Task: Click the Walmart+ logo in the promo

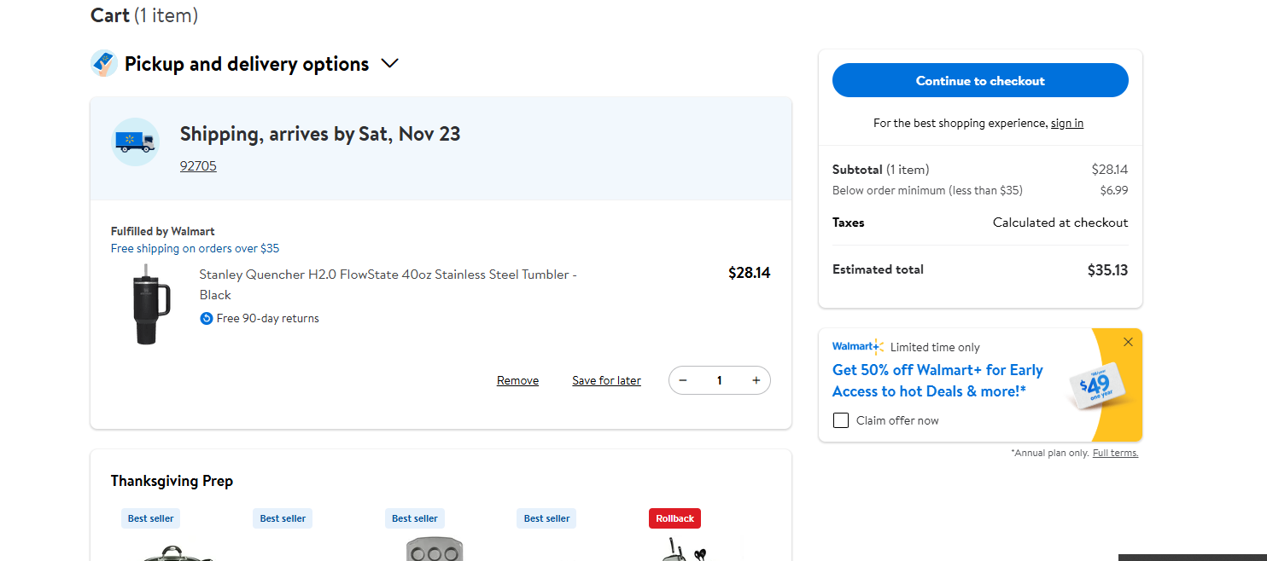Action: tap(858, 346)
